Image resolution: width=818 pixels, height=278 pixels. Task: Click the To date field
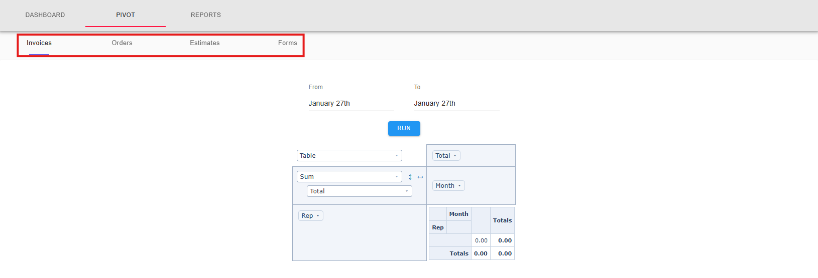(457, 104)
